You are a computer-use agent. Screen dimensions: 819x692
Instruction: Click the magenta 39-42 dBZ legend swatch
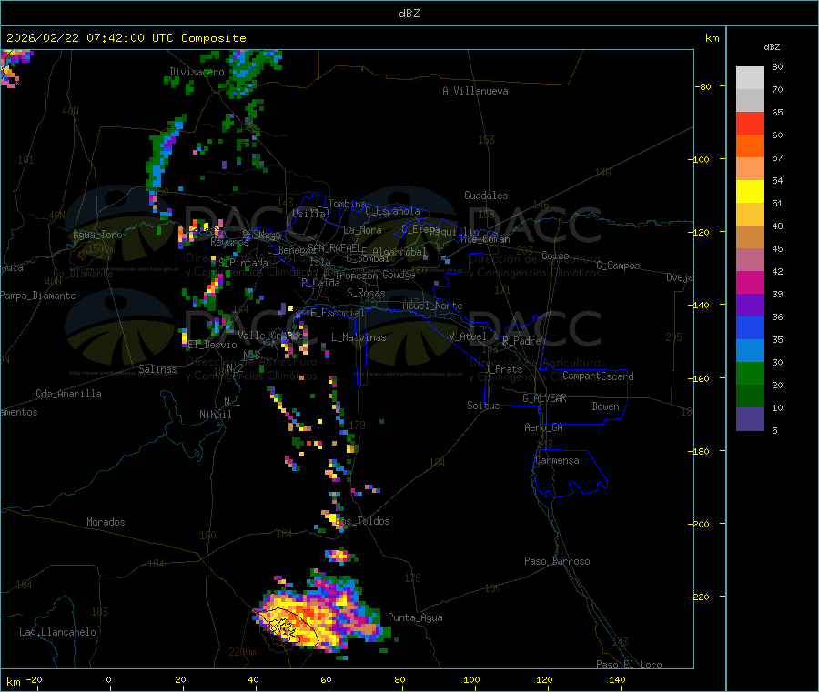point(750,282)
